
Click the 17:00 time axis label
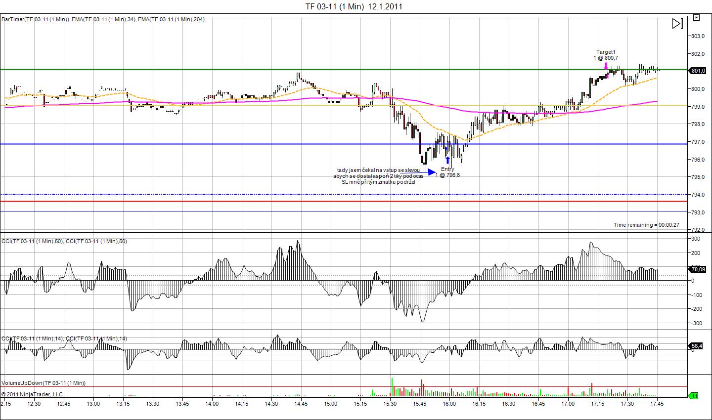[x=568, y=404]
